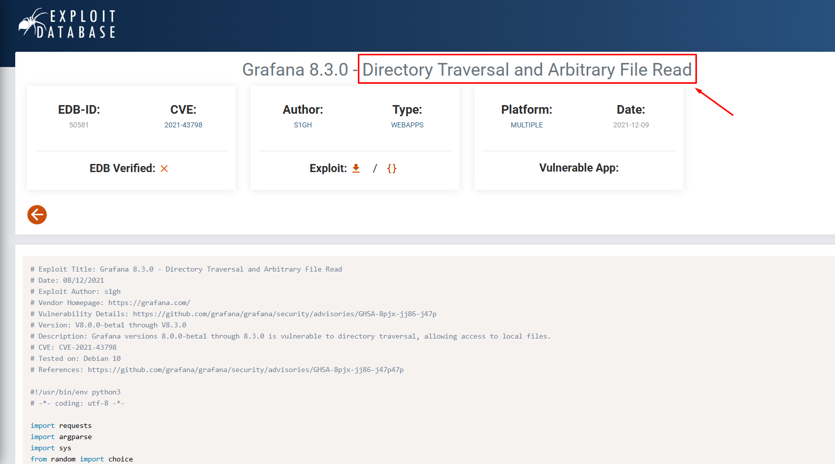Open CVE 2021-43798 link
This screenshot has width=835, height=464.
point(183,125)
